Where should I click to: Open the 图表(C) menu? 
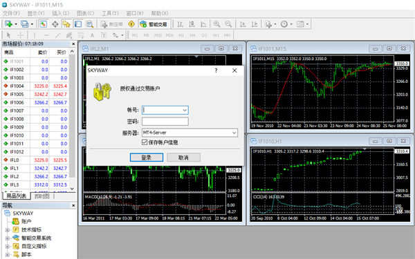[85, 13]
